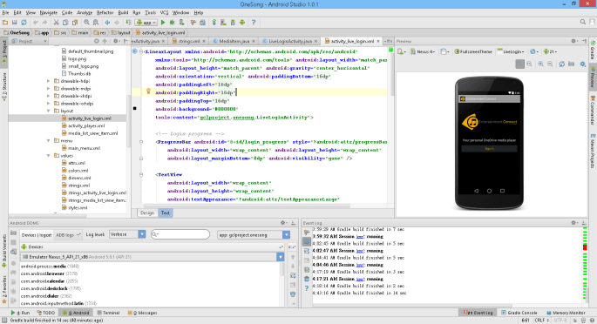Open the app run configuration dropdown
Viewport: 597px width, 324px height.
coord(146,23)
